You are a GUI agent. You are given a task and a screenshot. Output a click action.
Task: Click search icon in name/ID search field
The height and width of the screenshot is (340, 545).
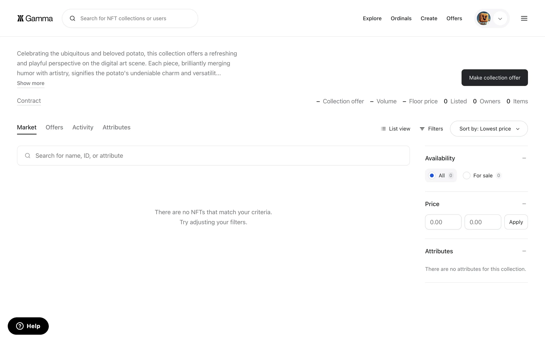point(28,156)
